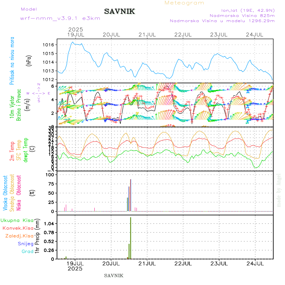Select the Snijeg legend entry

pyautogui.click(x=25, y=244)
